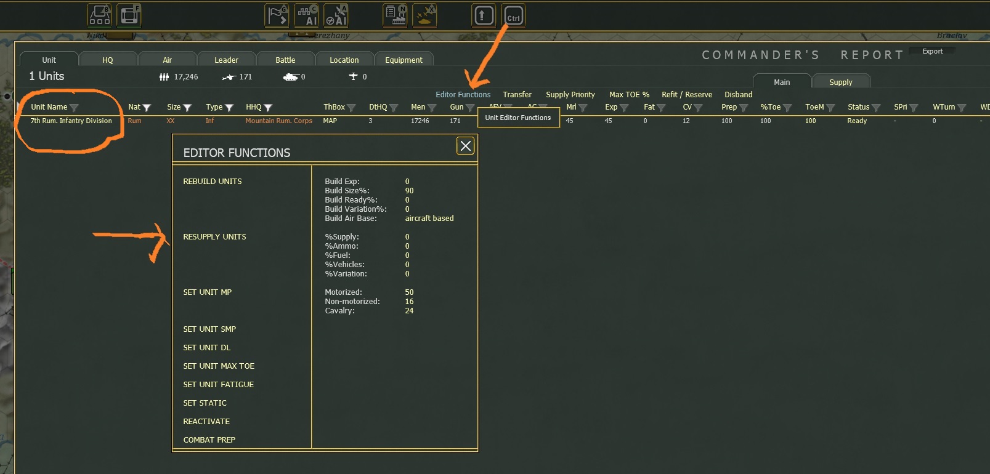
Task: Click SET UNIT MP option
Action: pyautogui.click(x=208, y=292)
